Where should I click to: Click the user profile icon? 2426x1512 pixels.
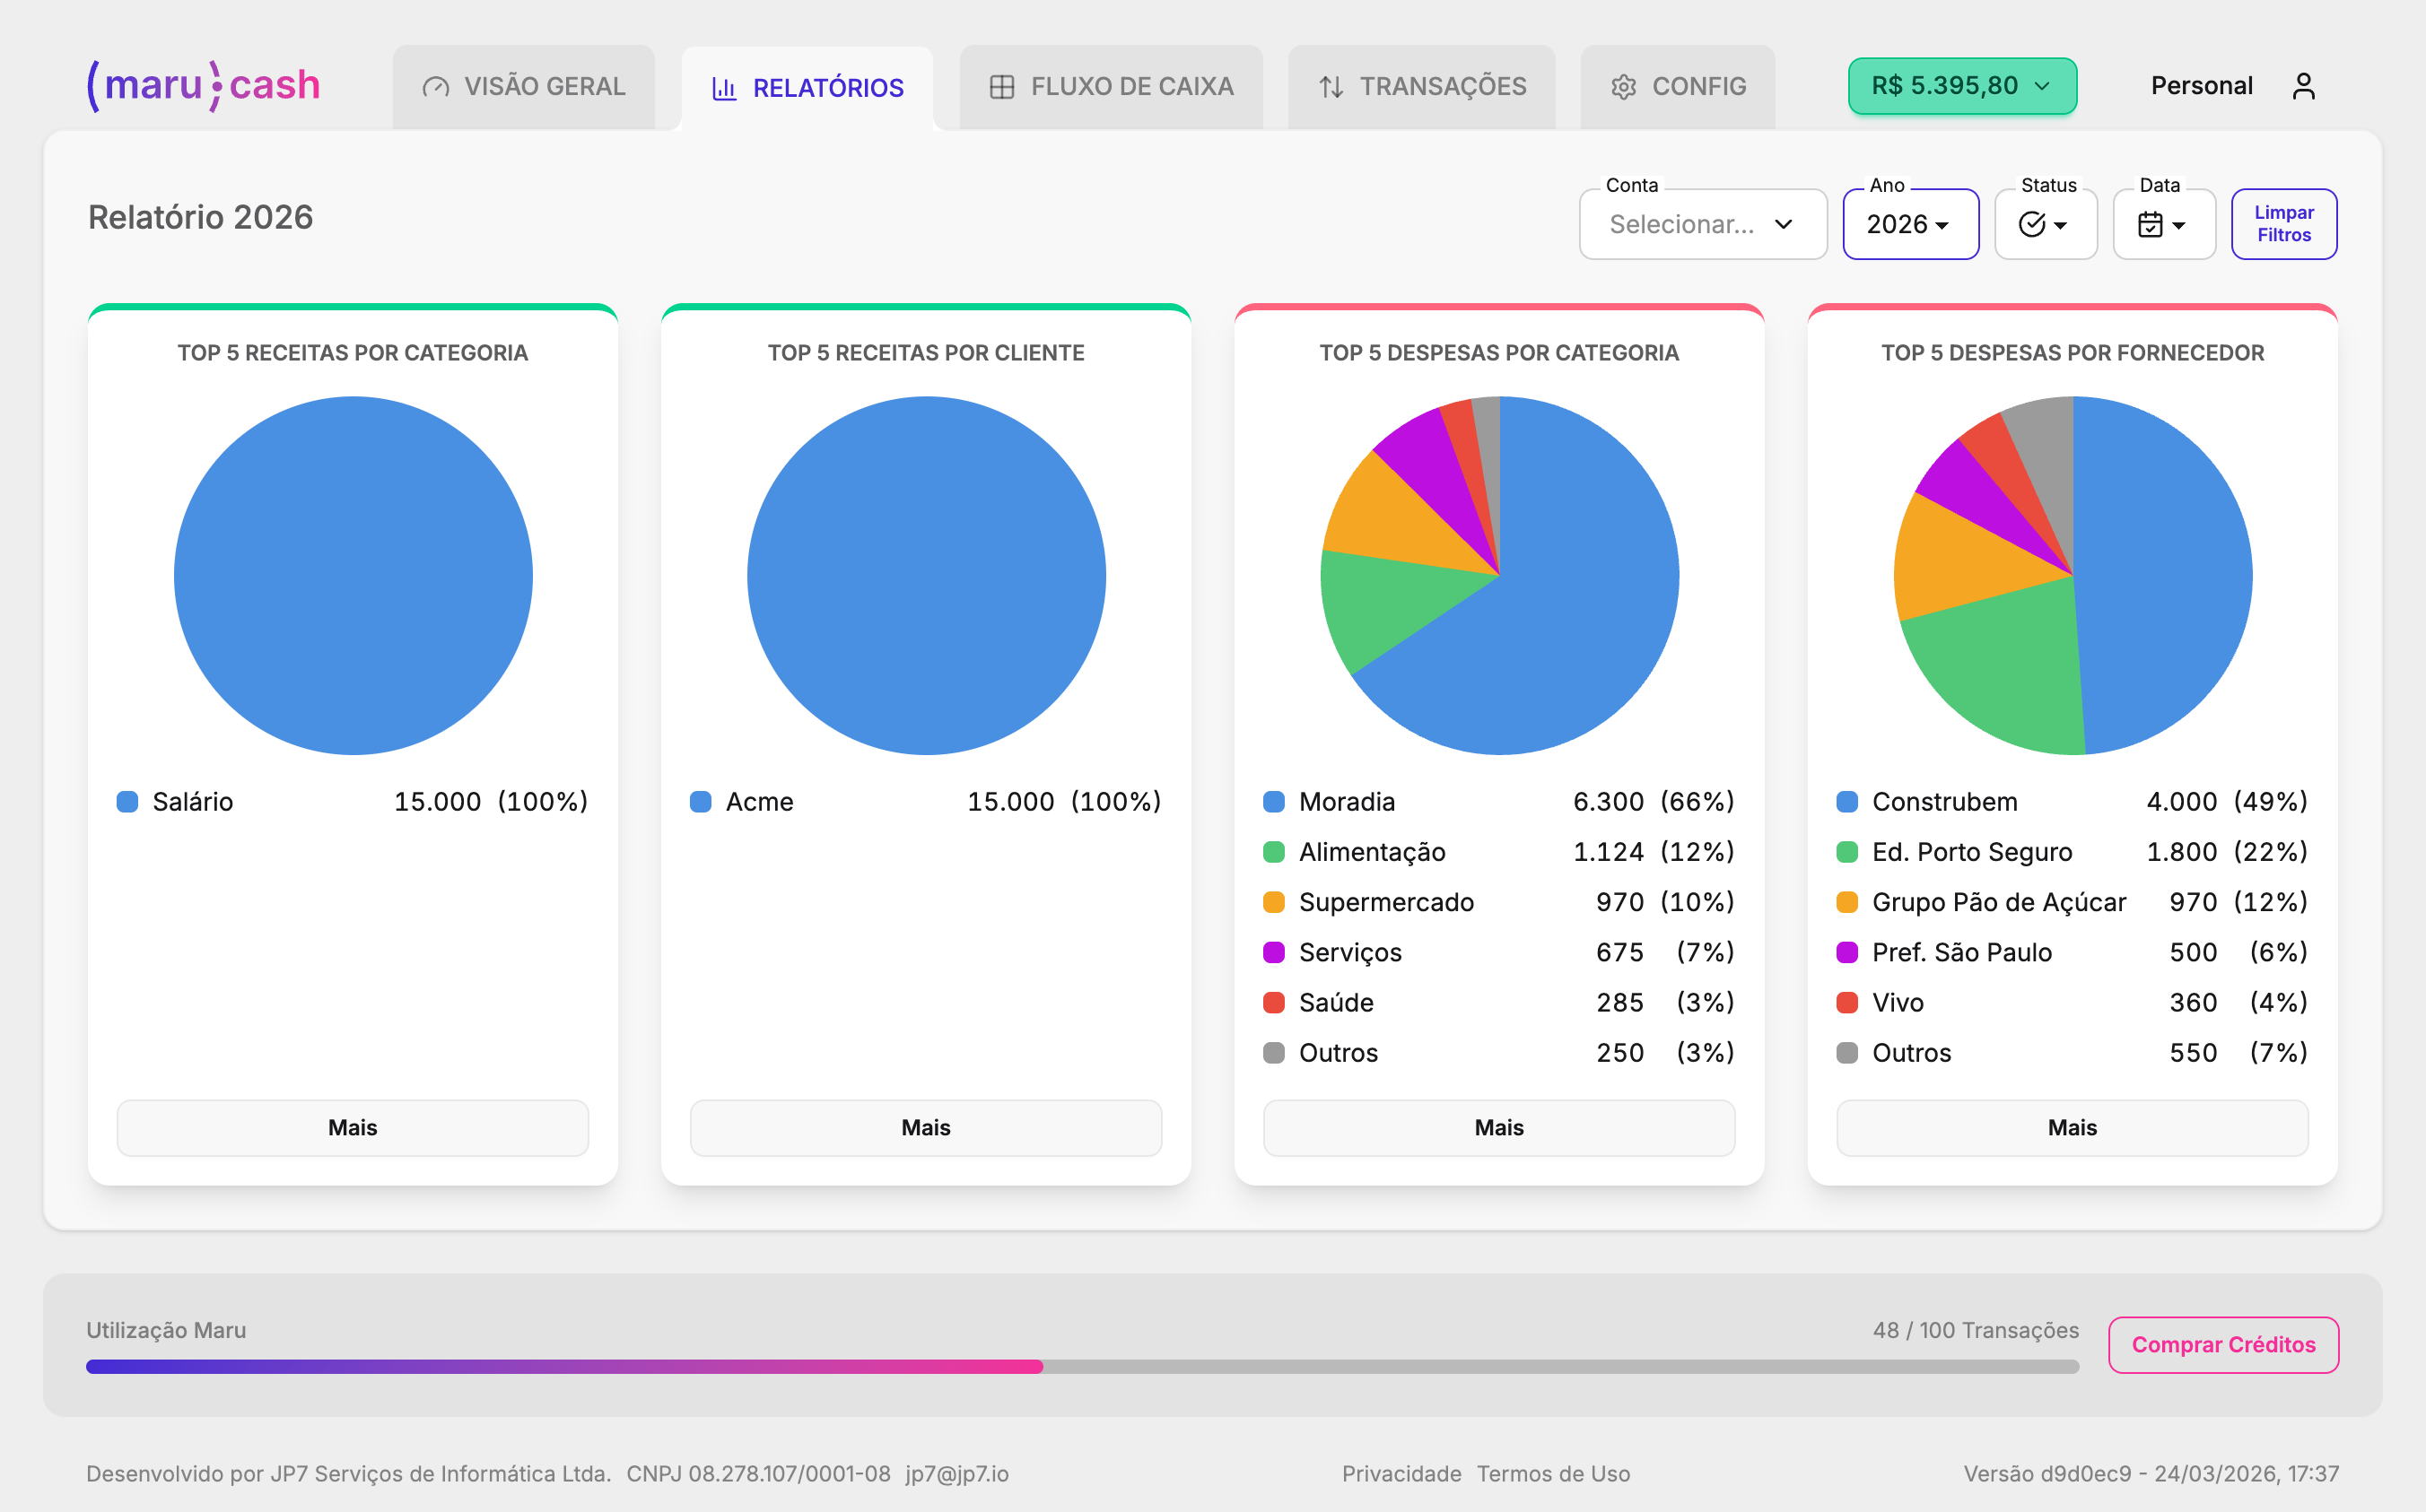(2303, 86)
